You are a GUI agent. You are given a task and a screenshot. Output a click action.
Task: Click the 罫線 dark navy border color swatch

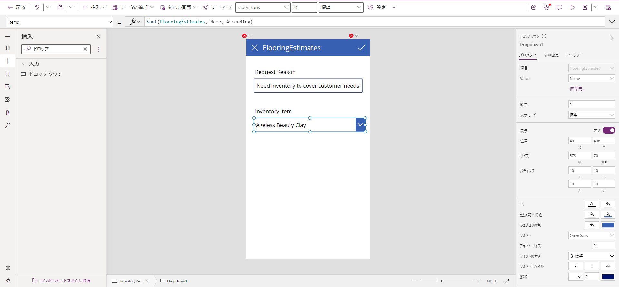[608, 277]
